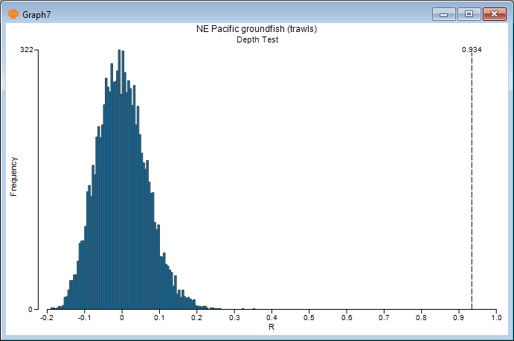The image size is (514, 341).
Task: Click the Graph7 title bar text
Action: 36,14
